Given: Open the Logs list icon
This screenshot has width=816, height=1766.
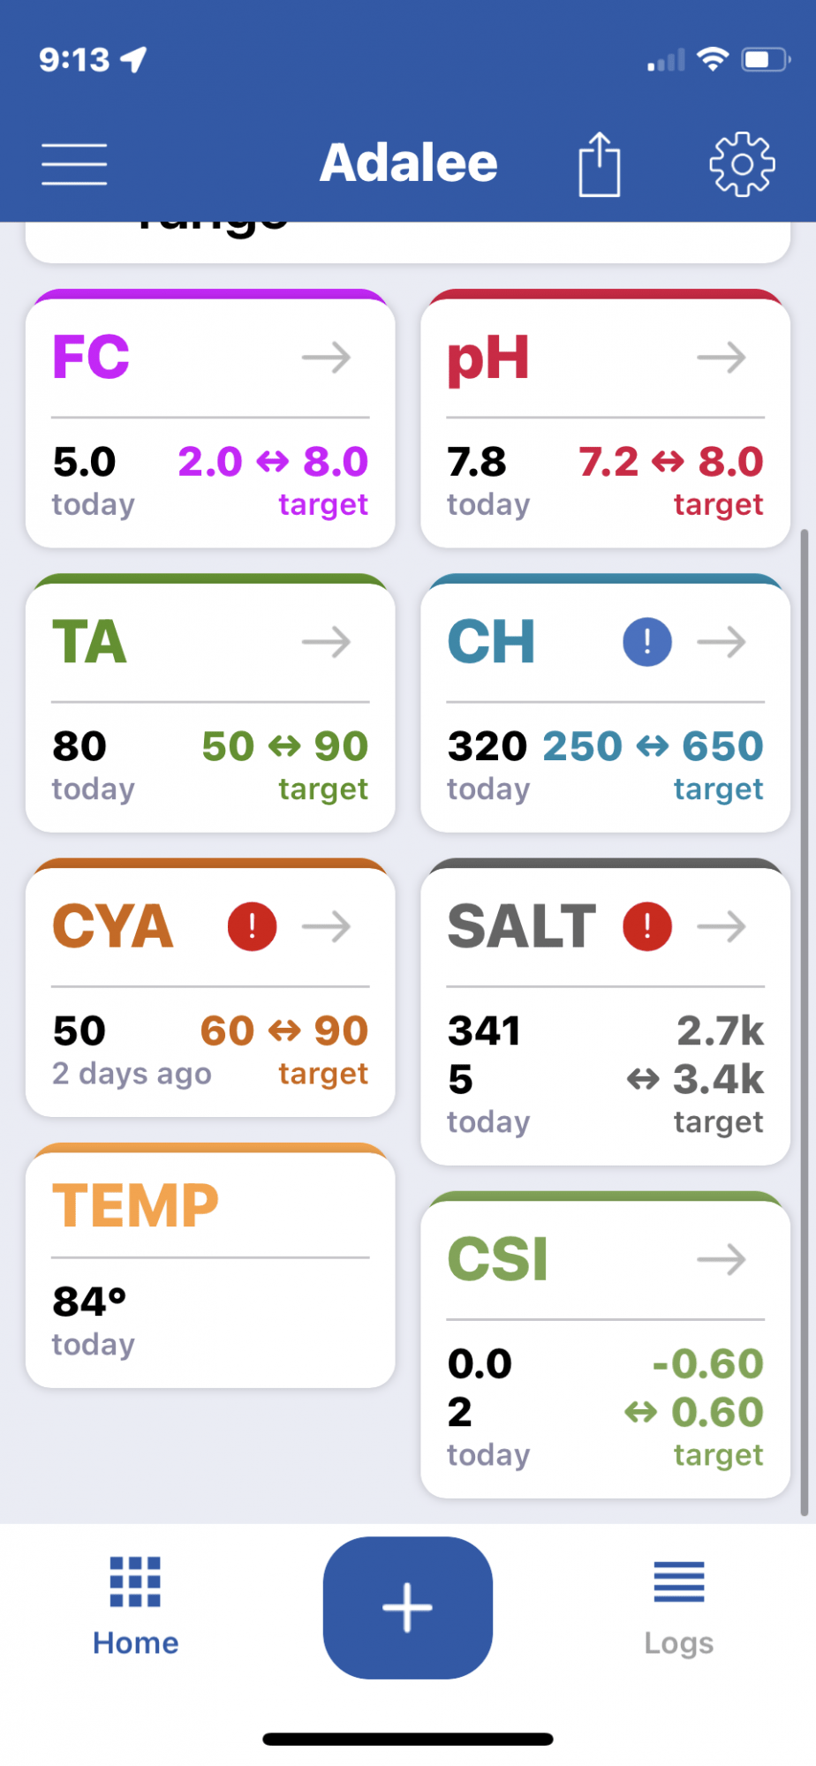Looking at the screenshot, I should point(679,1581).
